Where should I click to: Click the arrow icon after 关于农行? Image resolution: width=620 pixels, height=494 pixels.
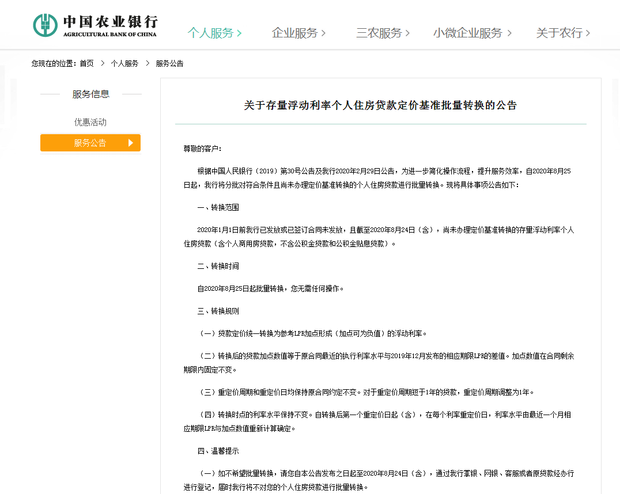(588, 33)
